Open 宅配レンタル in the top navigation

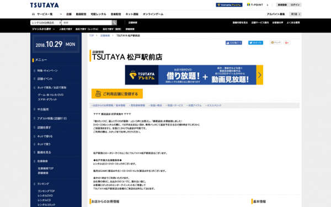(x=98, y=14)
